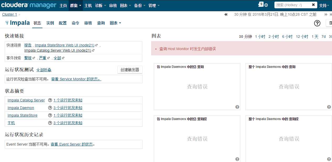Click help icon on 各 Impala Daemons 查询段 chart
This screenshot has height=162, width=332.
tap(237, 159)
